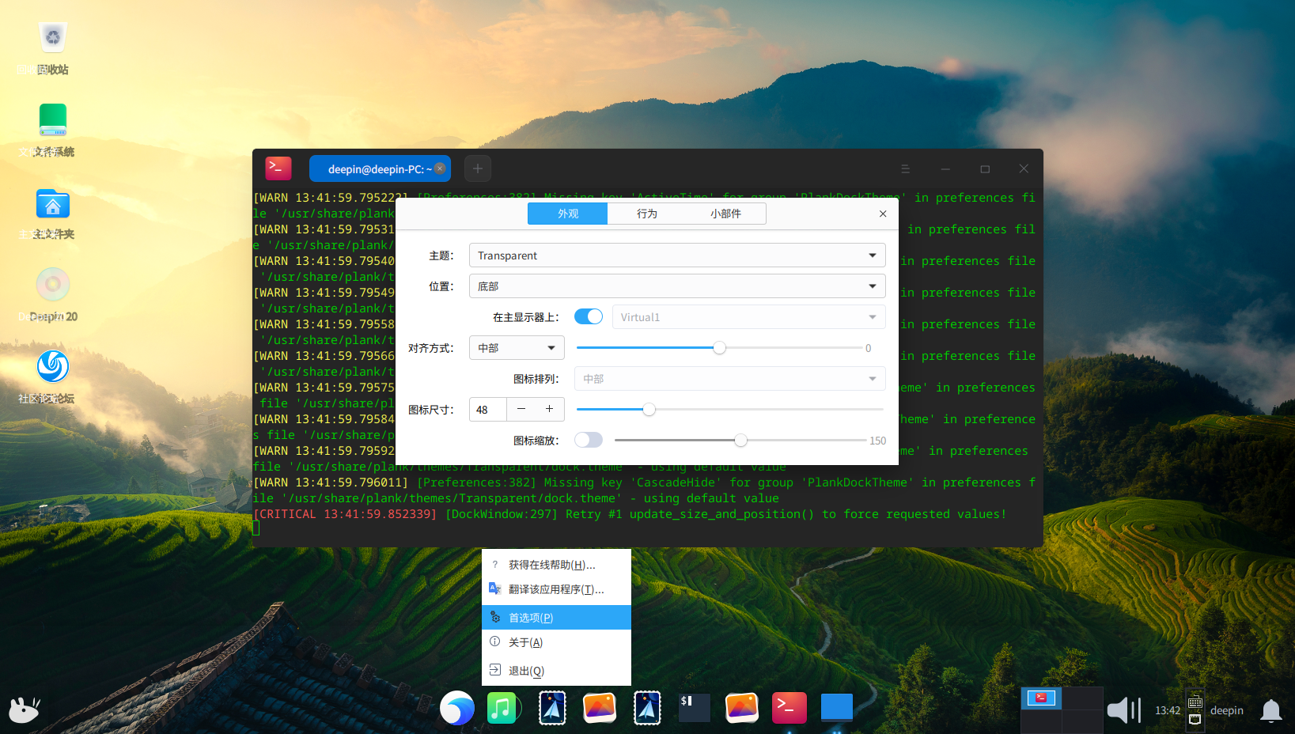Click the alignment offset slider handle
1295x734 pixels.
click(719, 348)
